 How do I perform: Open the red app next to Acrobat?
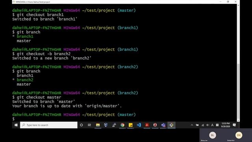coord(155,125)
